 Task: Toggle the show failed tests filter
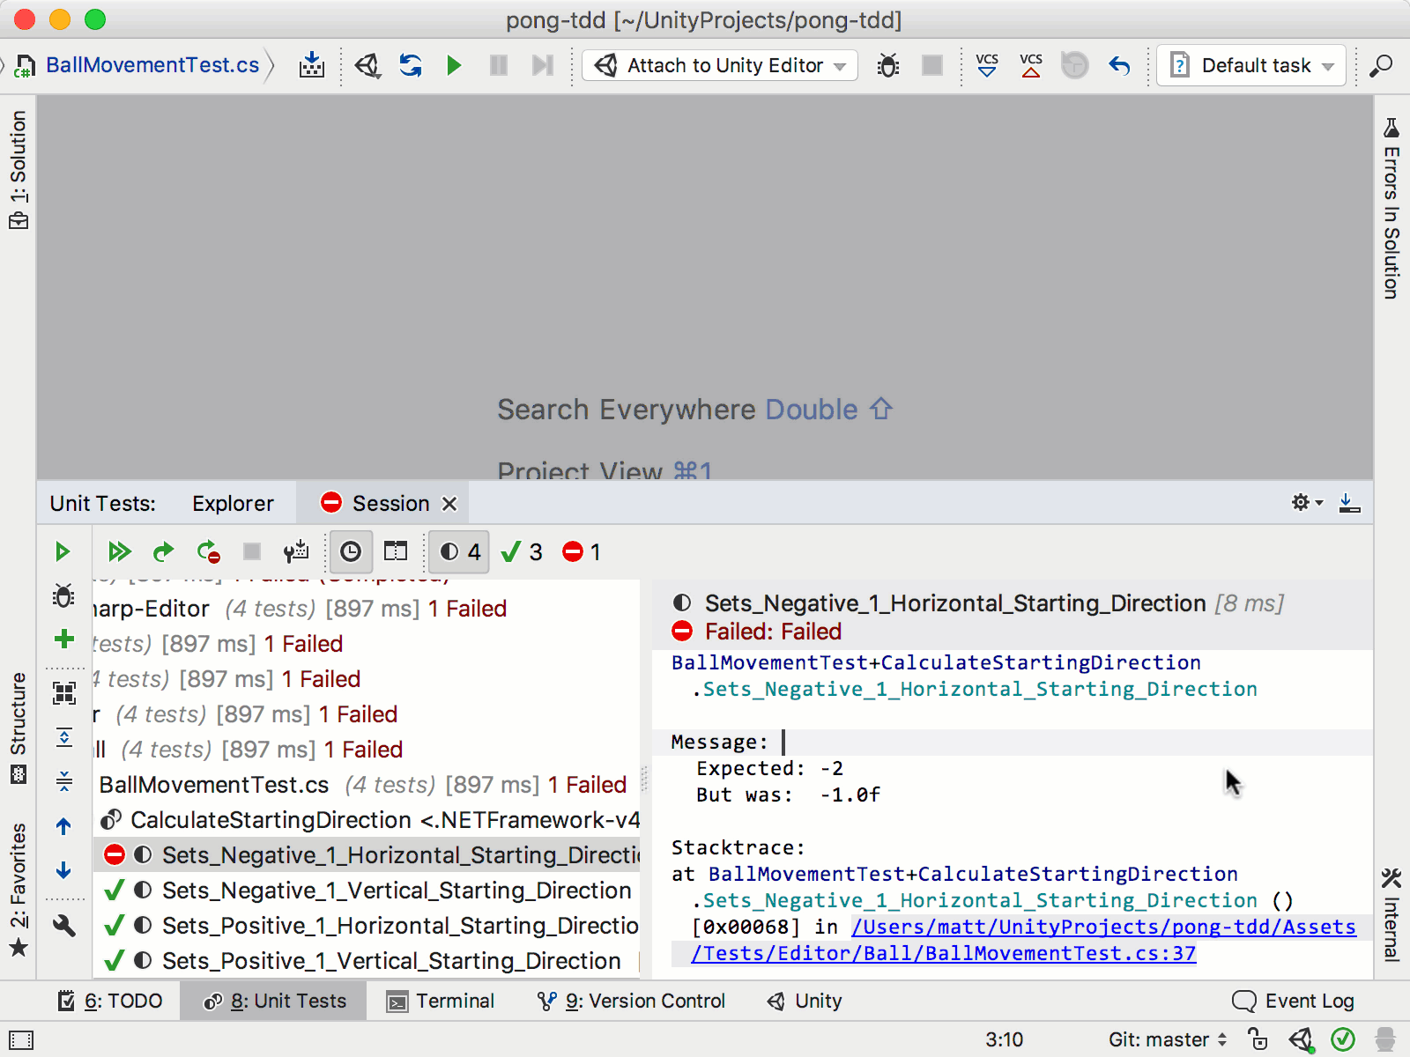click(x=582, y=552)
